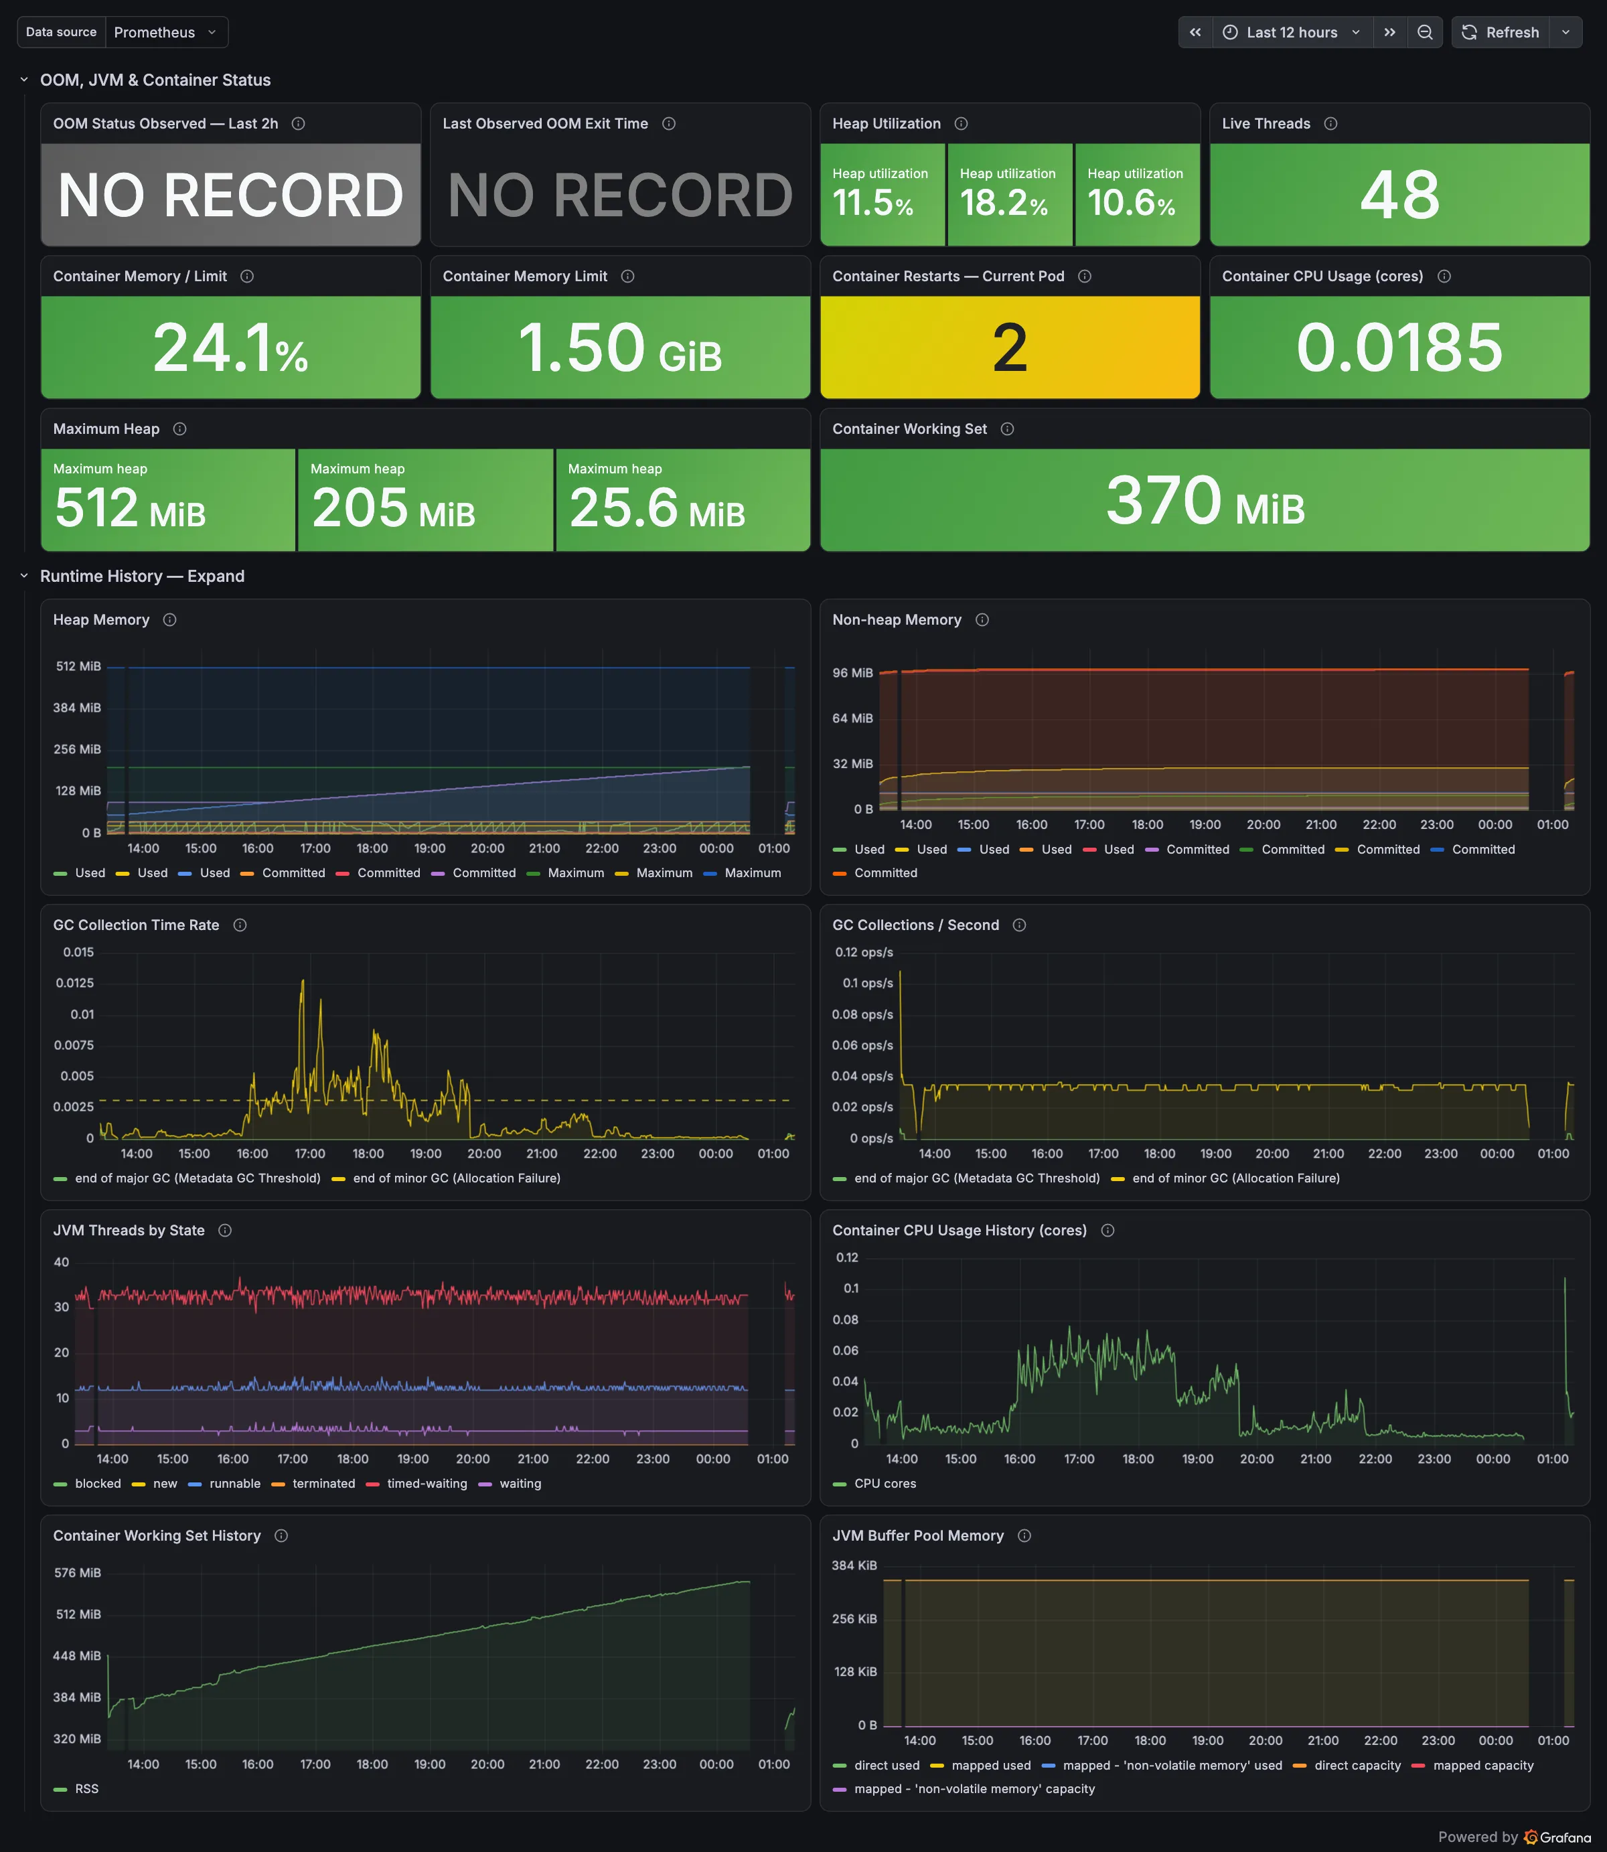Click the JVM Threads by State info icon
This screenshot has width=1607, height=1852.
pyautogui.click(x=225, y=1231)
